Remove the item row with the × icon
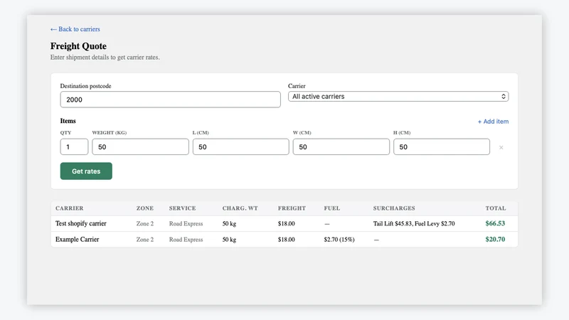 [x=501, y=147]
